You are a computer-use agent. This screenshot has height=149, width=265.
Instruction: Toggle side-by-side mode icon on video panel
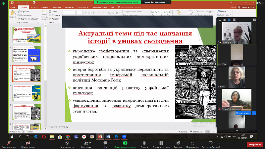coord(254,20)
